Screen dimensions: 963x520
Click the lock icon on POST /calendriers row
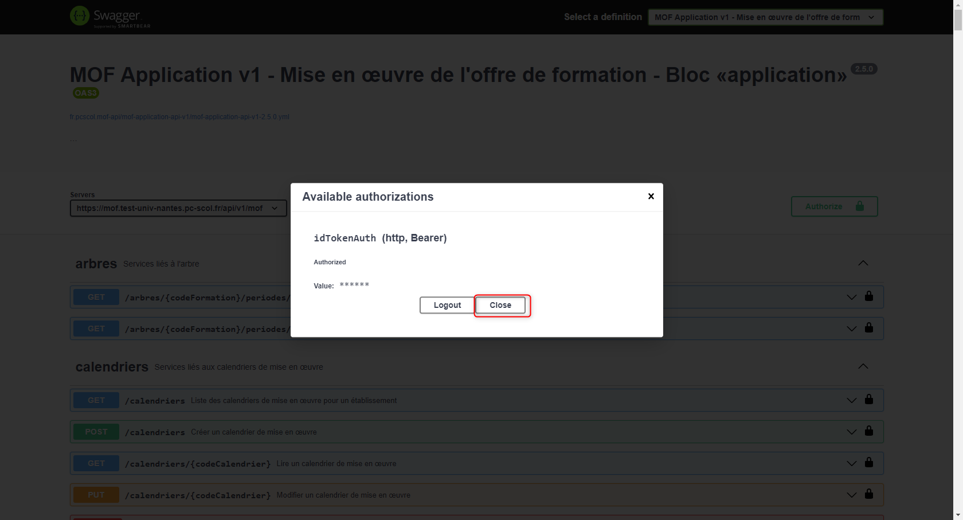pyautogui.click(x=869, y=431)
